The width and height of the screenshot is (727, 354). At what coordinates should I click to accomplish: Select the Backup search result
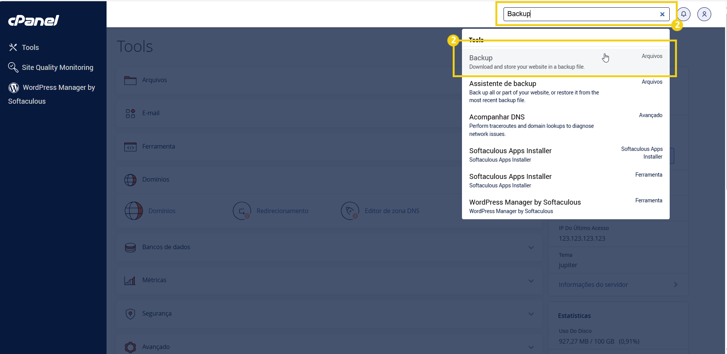(565, 62)
